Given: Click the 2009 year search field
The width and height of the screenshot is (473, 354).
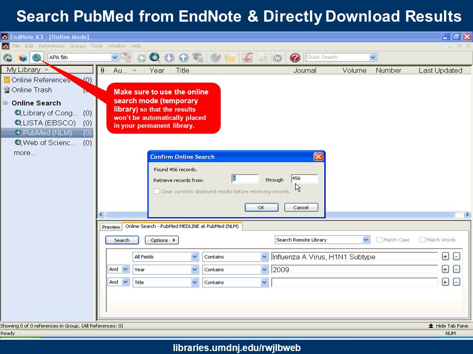Looking at the screenshot, I should tap(354, 269).
